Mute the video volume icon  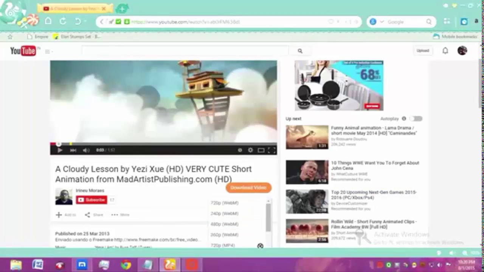click(86, 150)
